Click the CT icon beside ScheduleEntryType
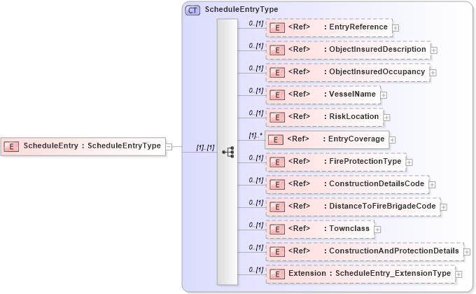 (192, 10)
